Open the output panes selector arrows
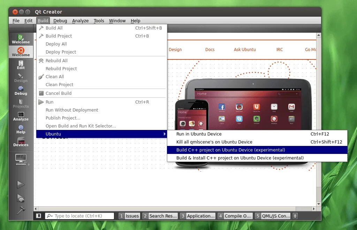Viewport: 357px width, 230px height. pos(295,216)
